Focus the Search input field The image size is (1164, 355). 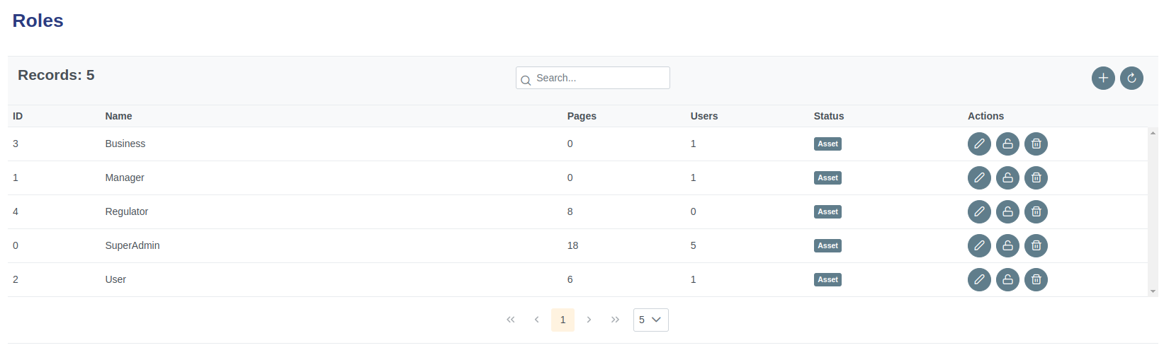coord(599,78)
